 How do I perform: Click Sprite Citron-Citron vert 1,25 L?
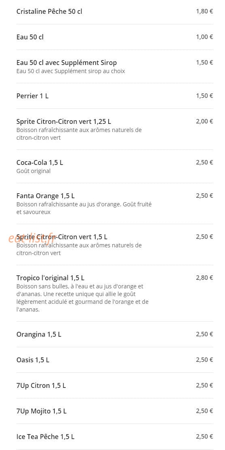(115, 129)
